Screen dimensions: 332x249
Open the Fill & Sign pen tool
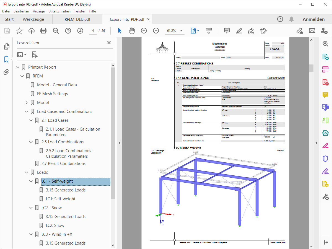(x=251, y=31)
